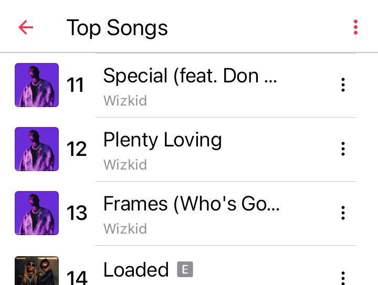This screenshot has width=378, height=285.
Task: Open options menu for Loaded
Action: point(343,278)
